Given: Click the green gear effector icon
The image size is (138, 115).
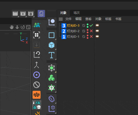Looking at the screenshot, I should point(52,88).
